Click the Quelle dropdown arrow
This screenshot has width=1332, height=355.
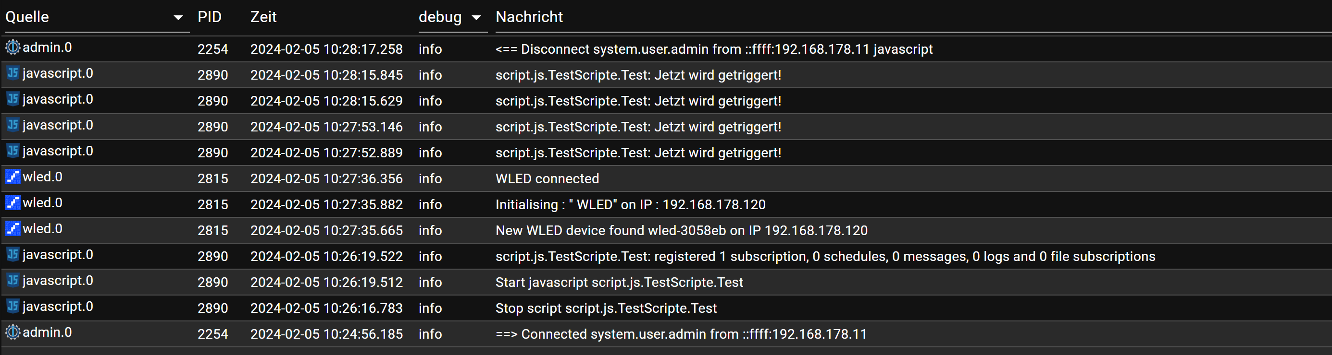(x=178, y=18)
